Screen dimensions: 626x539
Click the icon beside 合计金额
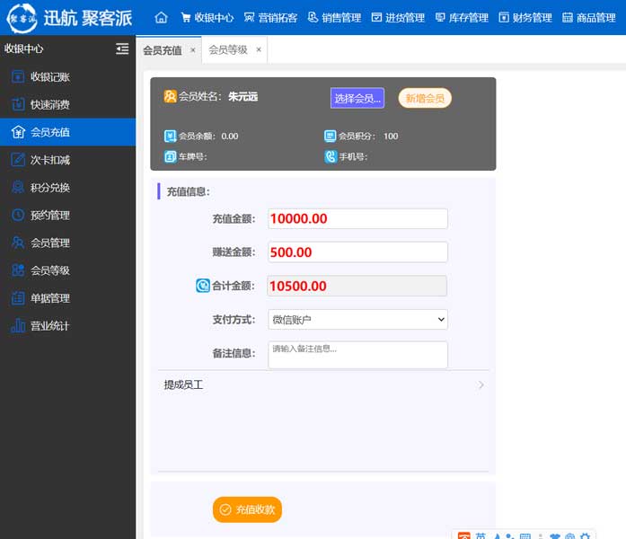[x=203, y=286]
